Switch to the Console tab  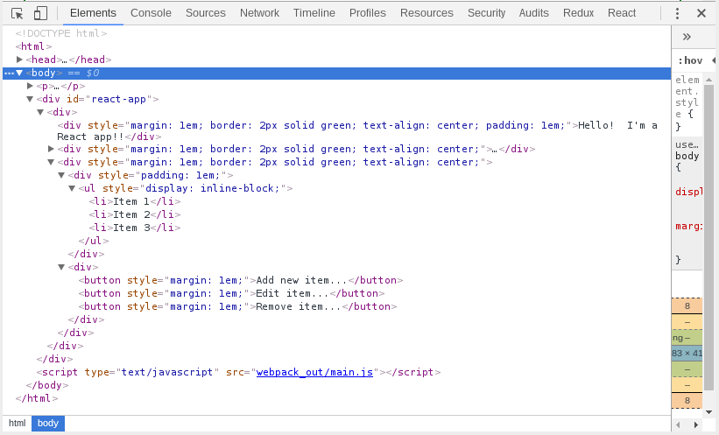(151, 13)
